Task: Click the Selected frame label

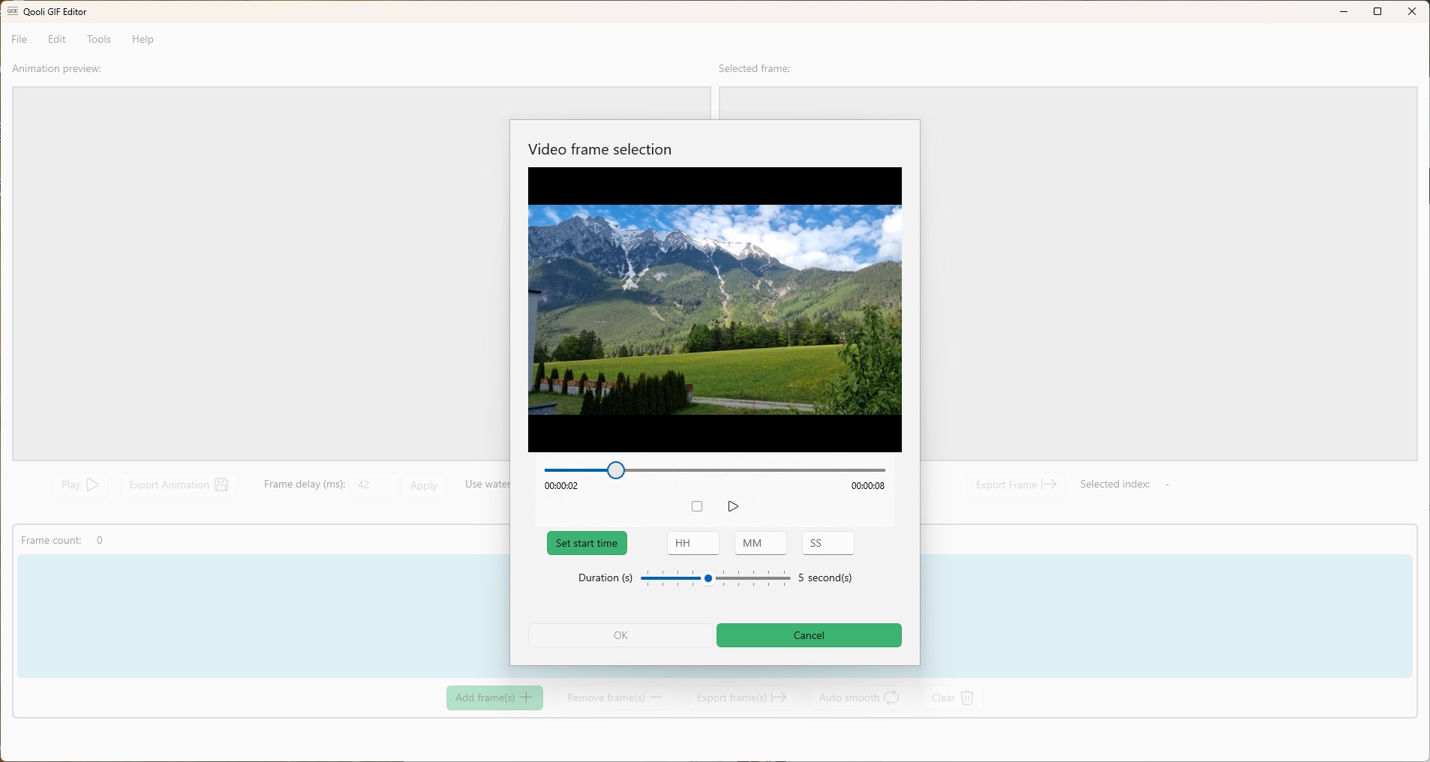Action: coord(754,68)
